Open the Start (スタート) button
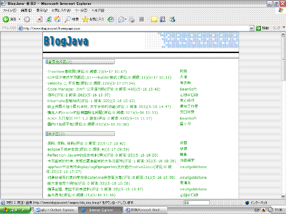Viewport: 286px width, 214px height. pyautogui.click(x=16, y=210)
